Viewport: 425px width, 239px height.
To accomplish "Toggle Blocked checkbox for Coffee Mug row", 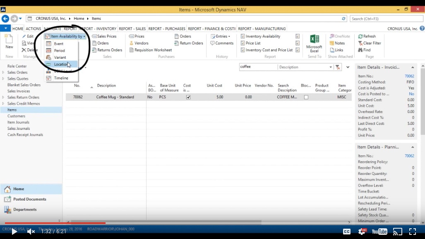I will click(x=306, y=97).
